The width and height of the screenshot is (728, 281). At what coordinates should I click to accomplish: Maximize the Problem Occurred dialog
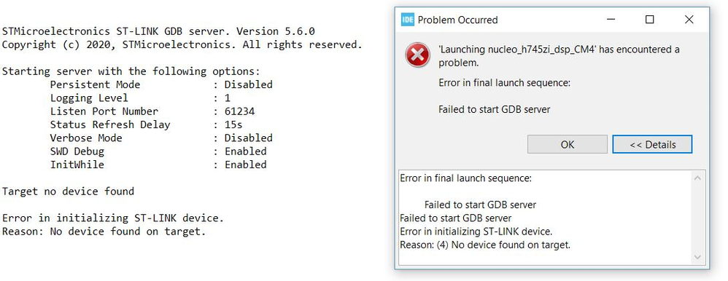click(x=649, y=20)
